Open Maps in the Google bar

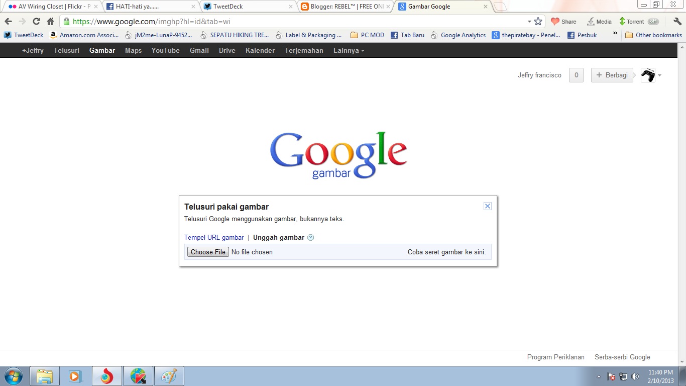(134, 50)
